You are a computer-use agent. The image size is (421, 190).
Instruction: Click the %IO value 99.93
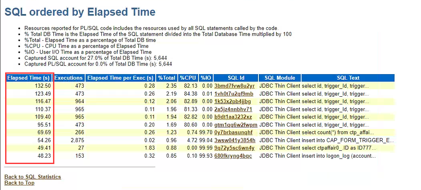click(x=206, y=155)
